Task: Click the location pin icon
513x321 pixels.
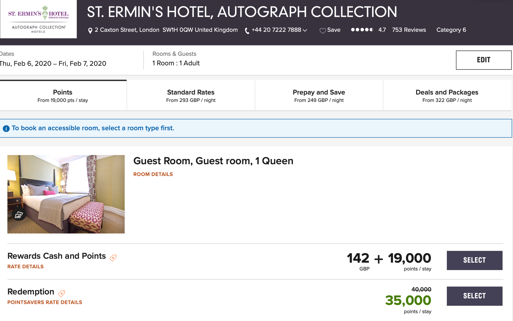Action: tap(90, 30)
